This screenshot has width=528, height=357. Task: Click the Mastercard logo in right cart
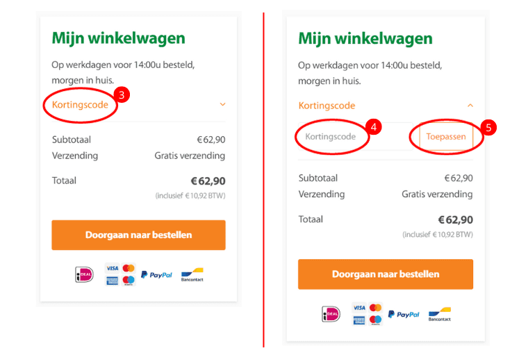pyautogui.click(x=375, y=308)
